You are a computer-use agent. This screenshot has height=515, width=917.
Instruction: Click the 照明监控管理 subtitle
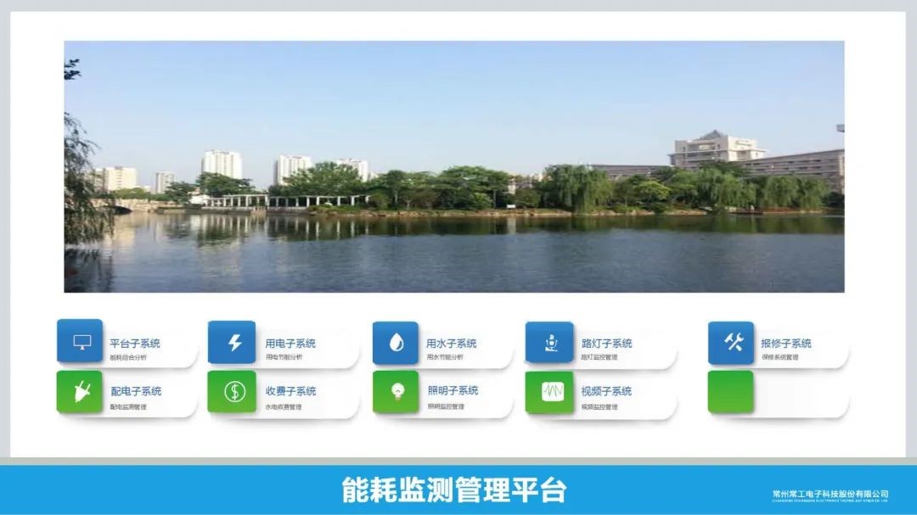tap(446, 407)
